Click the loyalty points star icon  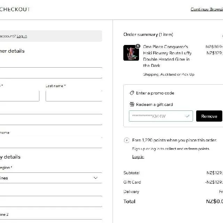coord(126,140)
